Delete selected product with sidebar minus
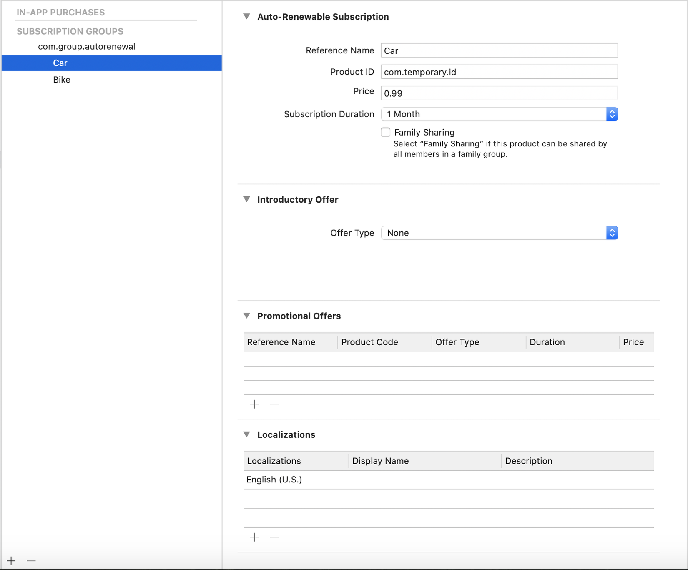This screenshot has height=570, width=688. 31,561
